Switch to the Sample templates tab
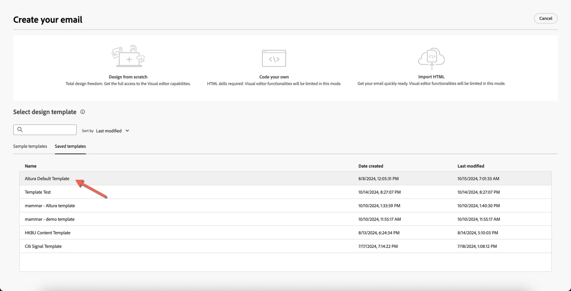This screenshot has height=291, width=571. point(30,146)
